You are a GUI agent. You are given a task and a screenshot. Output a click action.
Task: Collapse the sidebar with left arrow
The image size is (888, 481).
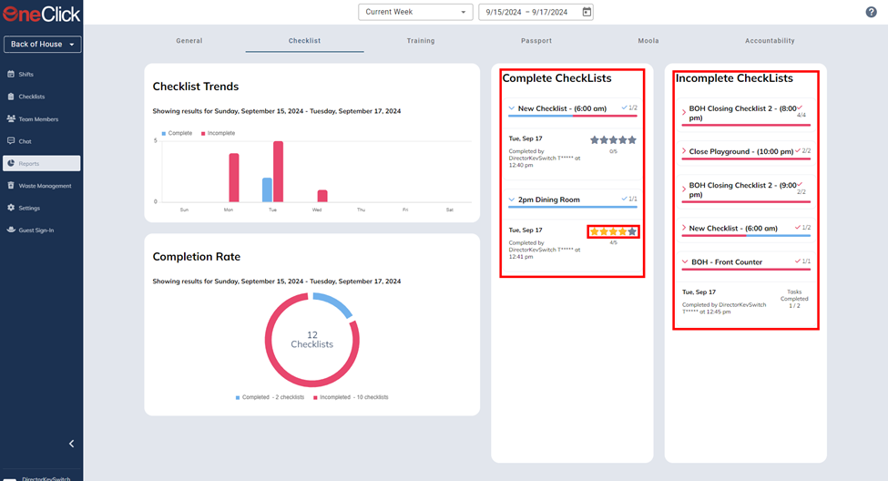(71, 444)
